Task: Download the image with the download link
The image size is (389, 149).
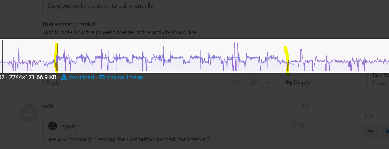Action: point(78,77)
